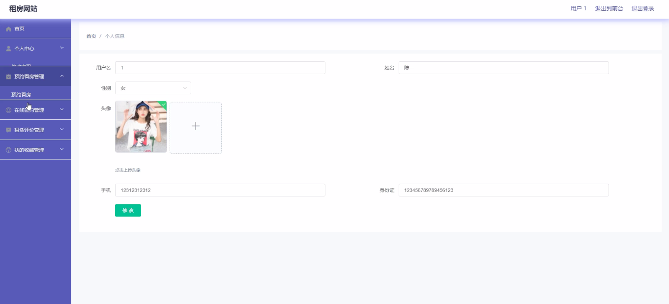Open the 性别 gender dropdown

point(153,88)
